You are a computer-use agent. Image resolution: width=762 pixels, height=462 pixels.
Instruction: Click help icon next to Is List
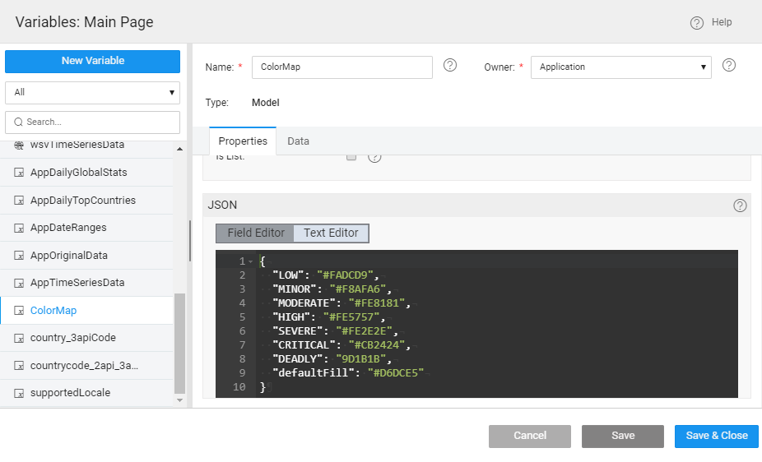tap(374, 156)
